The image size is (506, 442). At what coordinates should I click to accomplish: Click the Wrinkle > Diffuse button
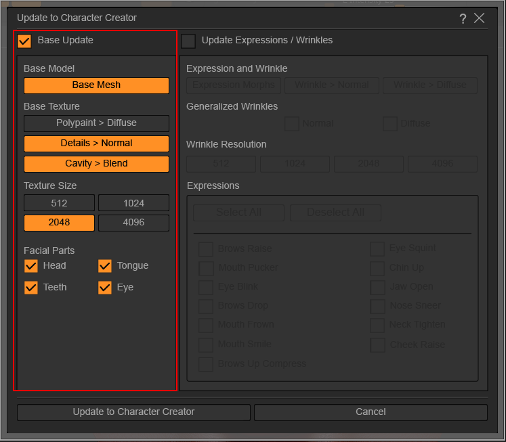430,85
